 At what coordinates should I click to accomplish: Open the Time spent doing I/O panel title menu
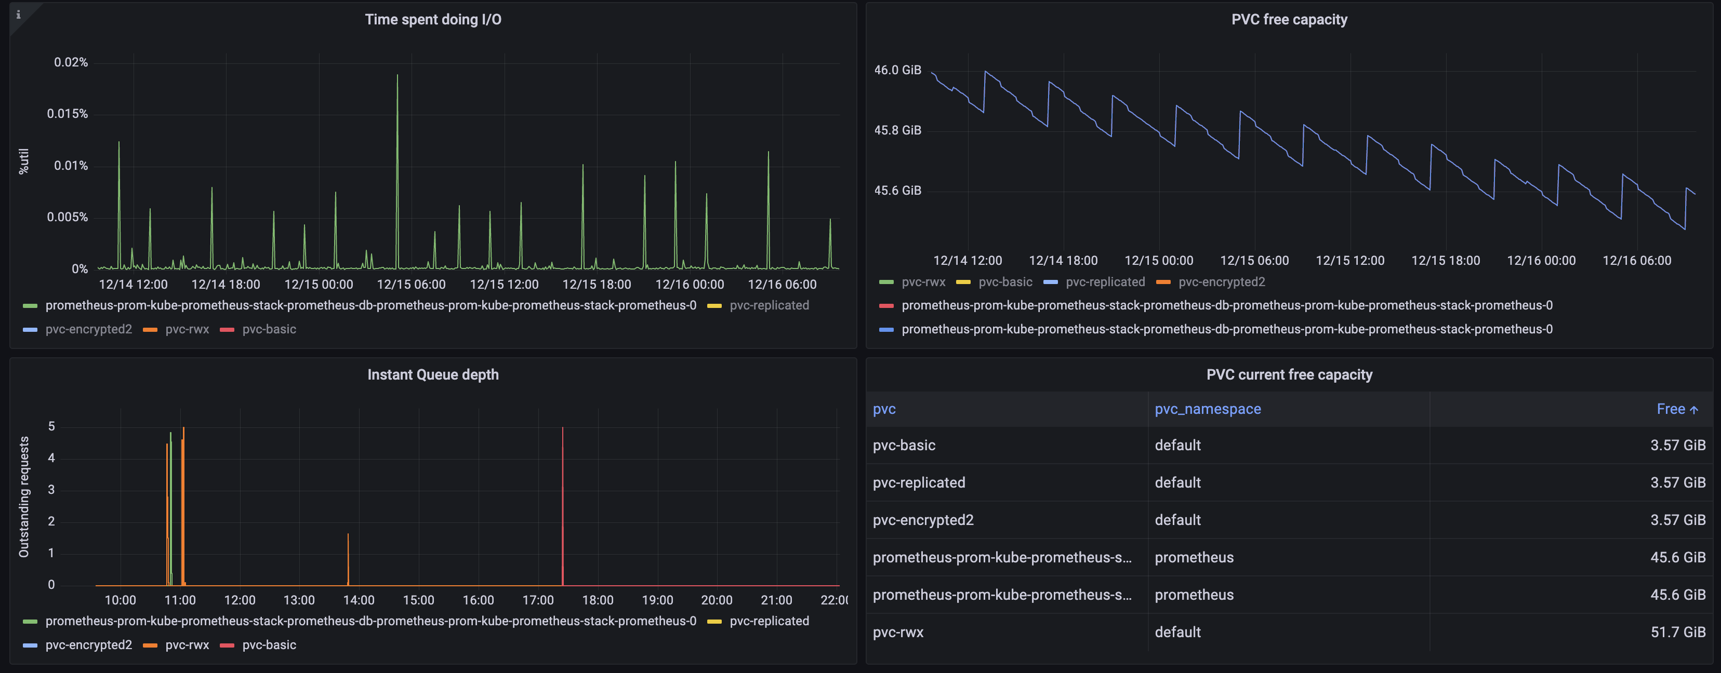(x=433, y=19)
